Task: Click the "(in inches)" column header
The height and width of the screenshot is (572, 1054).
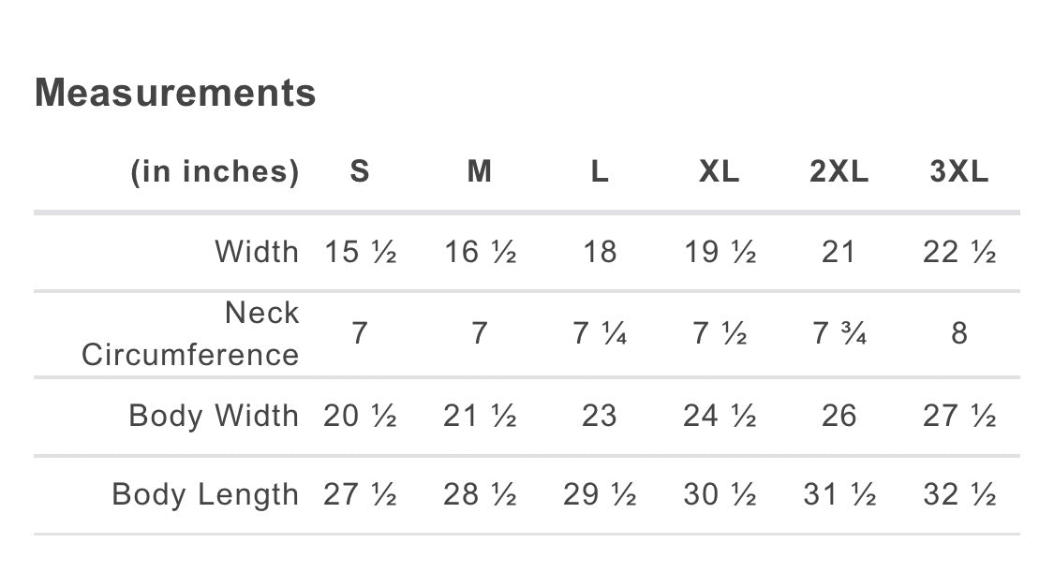Action: click(215, 171)
